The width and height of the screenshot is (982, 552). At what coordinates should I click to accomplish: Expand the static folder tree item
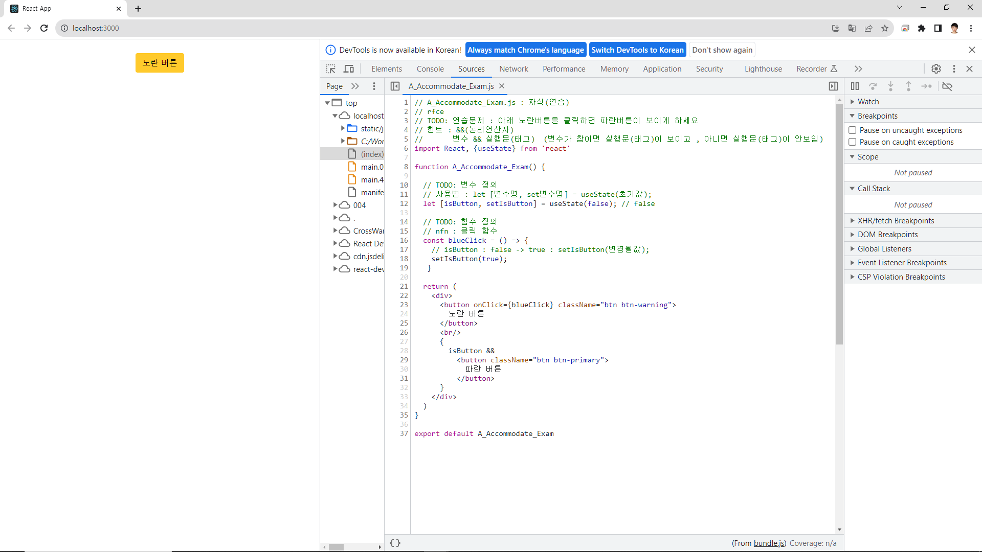coord(343,129)
